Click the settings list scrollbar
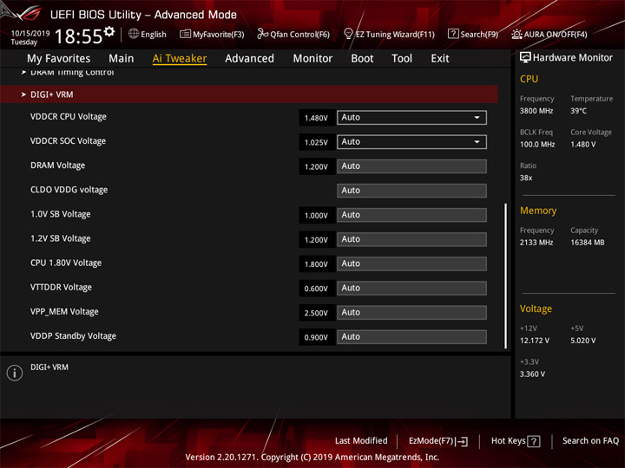The image size is (625, 468). pos(505,276)
